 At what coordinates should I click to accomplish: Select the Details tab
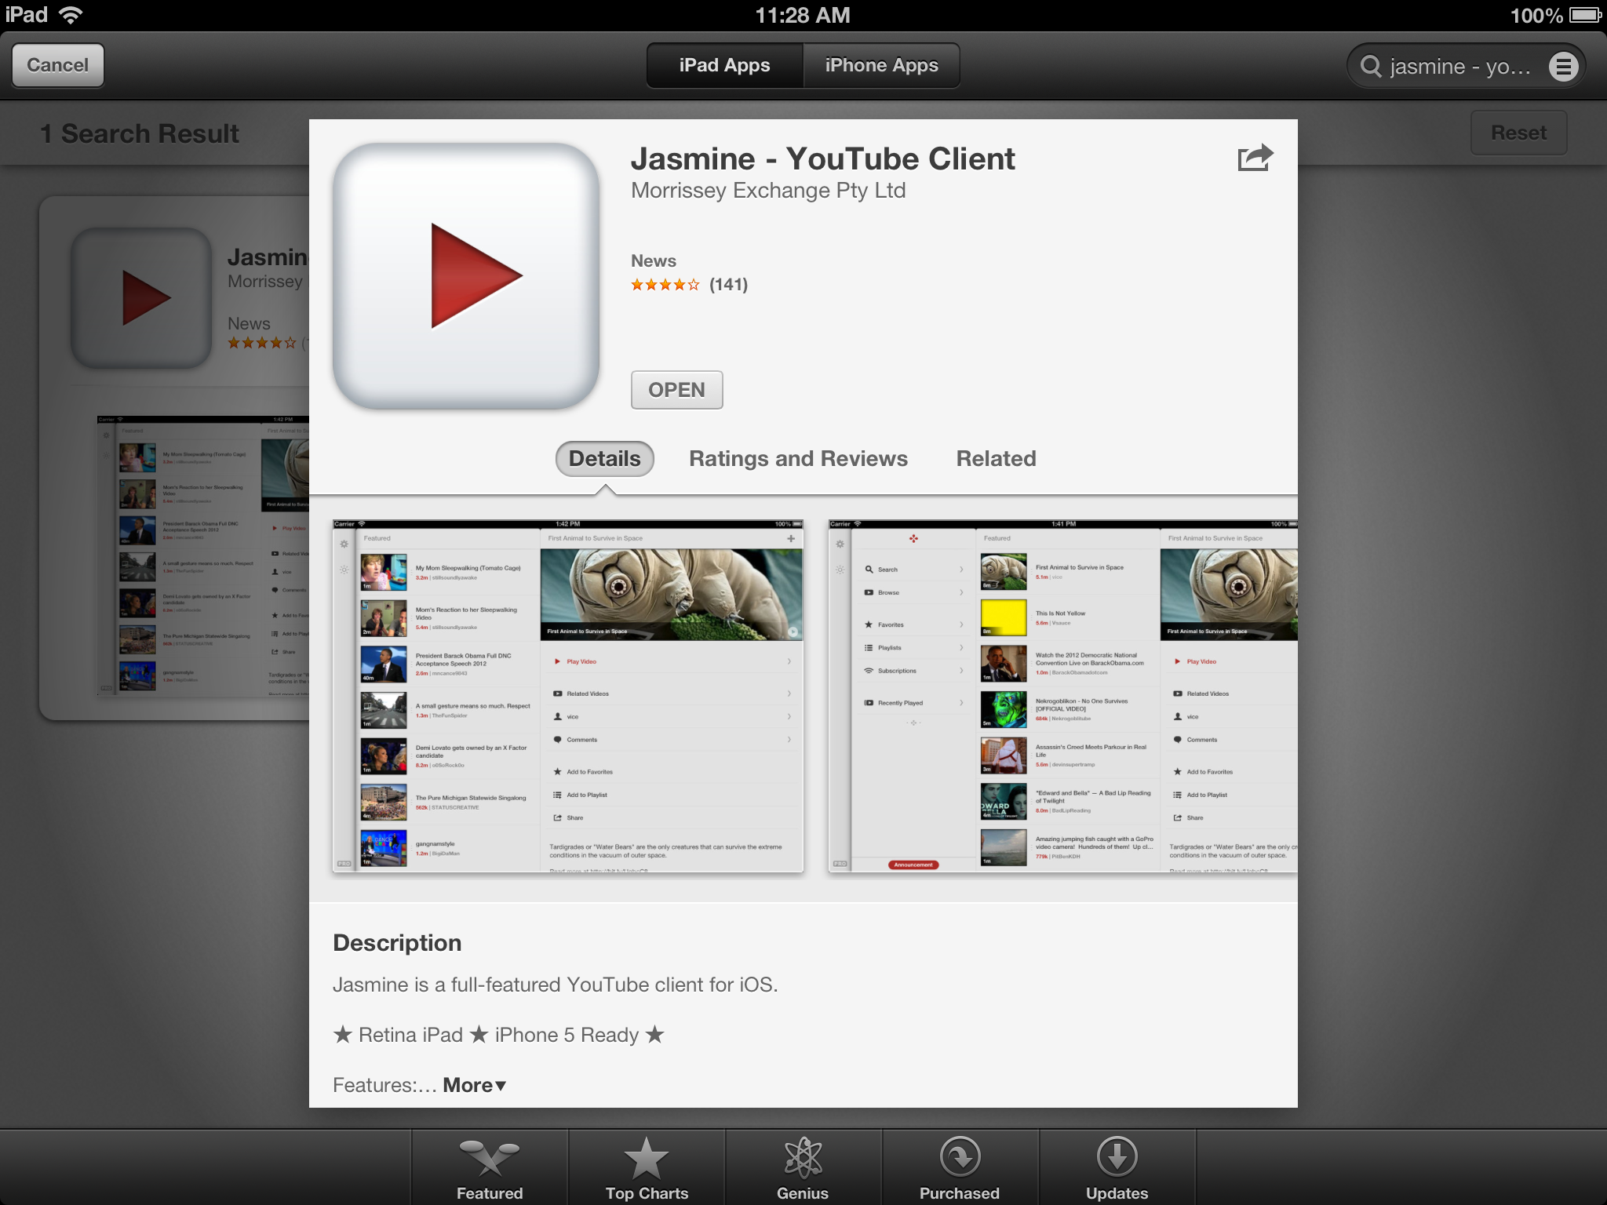605,459
